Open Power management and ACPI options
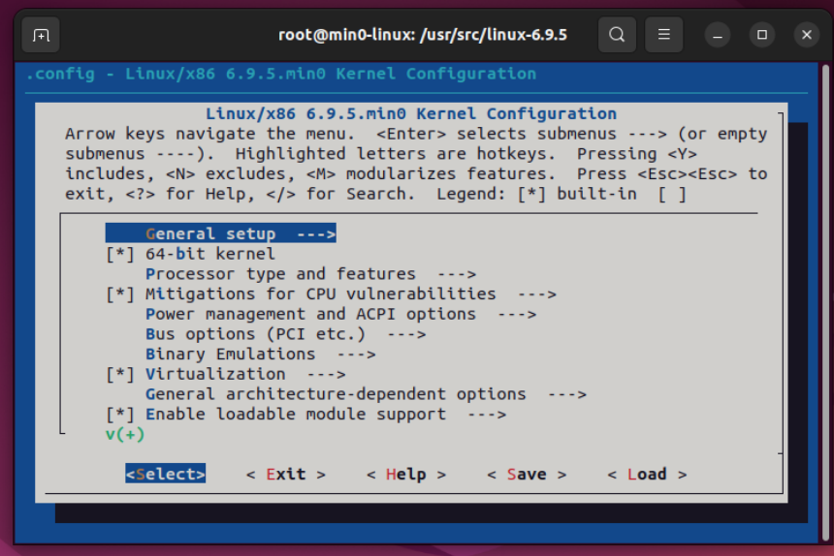Viewport: 834px width, 556px height. click(341, 315)
